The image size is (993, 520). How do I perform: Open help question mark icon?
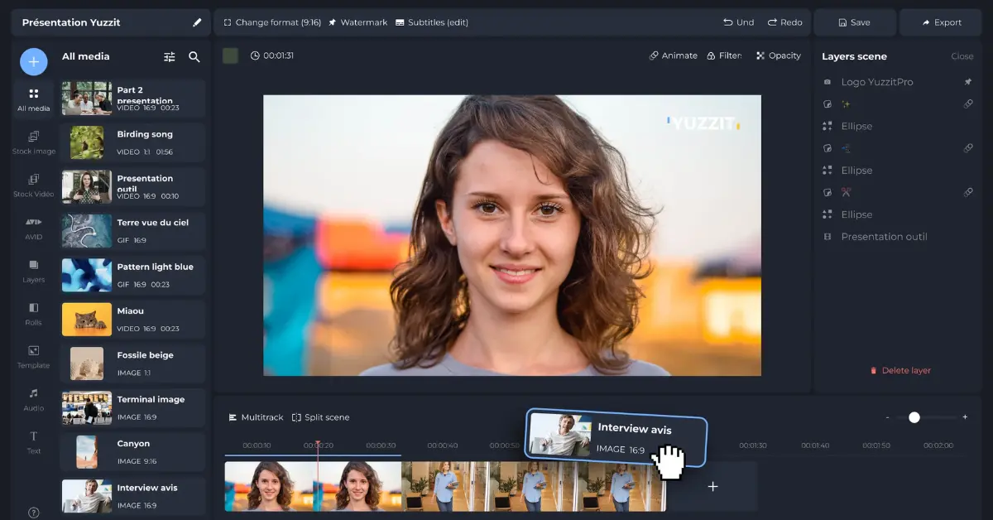point(34,513)
